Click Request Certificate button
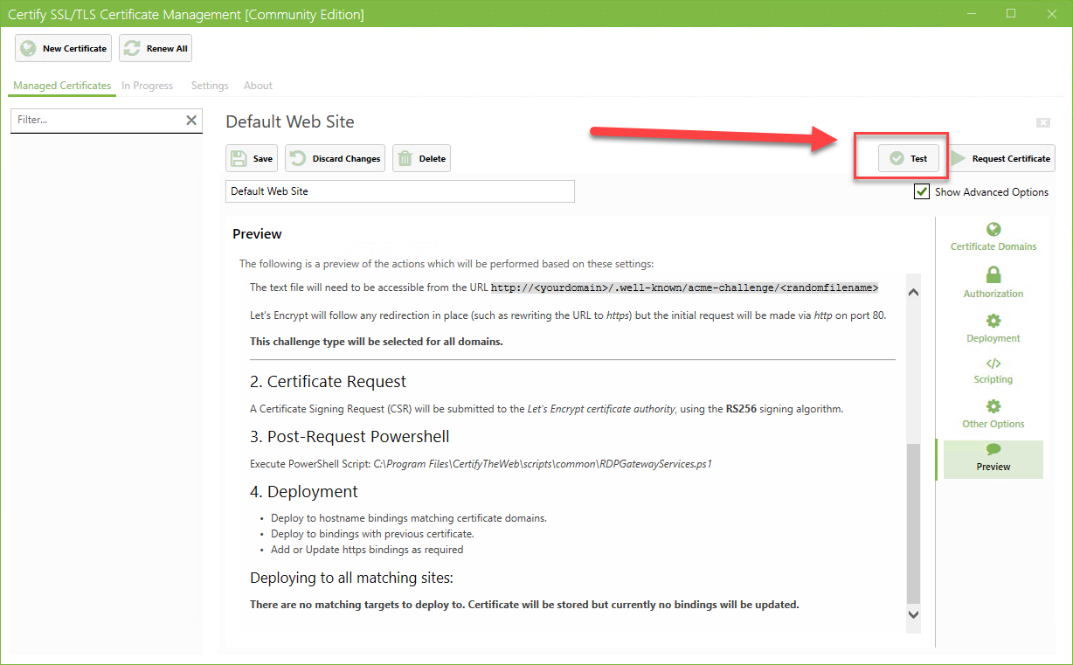Viewport: 1073px width, 665px height. pos(1001,158)
